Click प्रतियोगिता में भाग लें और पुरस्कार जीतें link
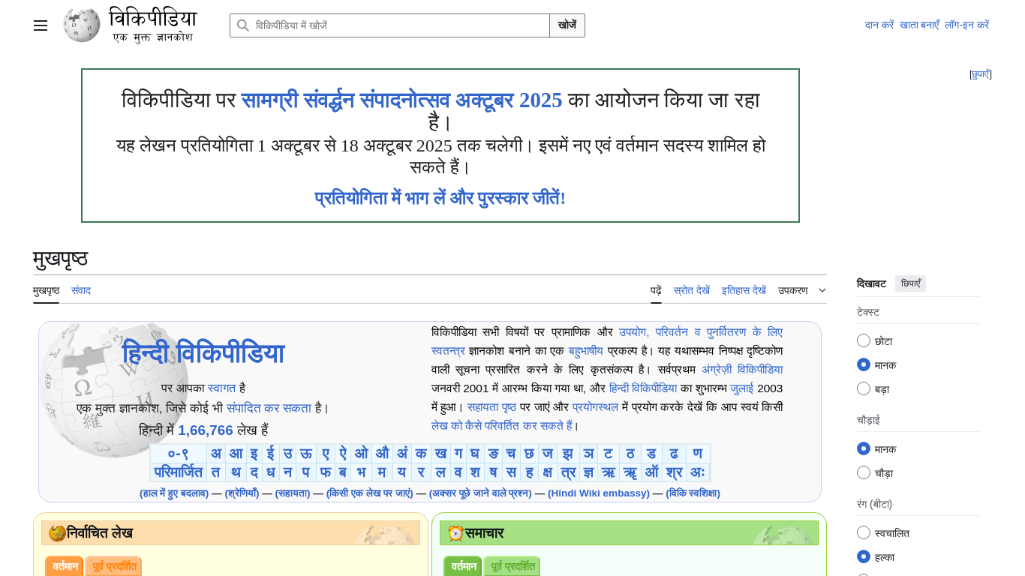Image resolution: width=1025 pixels, height=576 pixels. coord(440,199)
